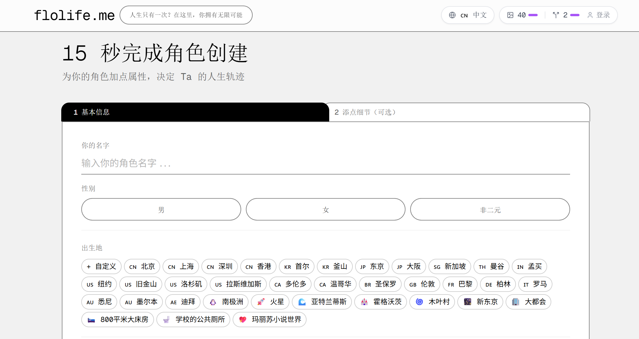Select rocket icon 火星 birthplace
The width and height of the screenshot is (639, 339).
coord(271,302)
